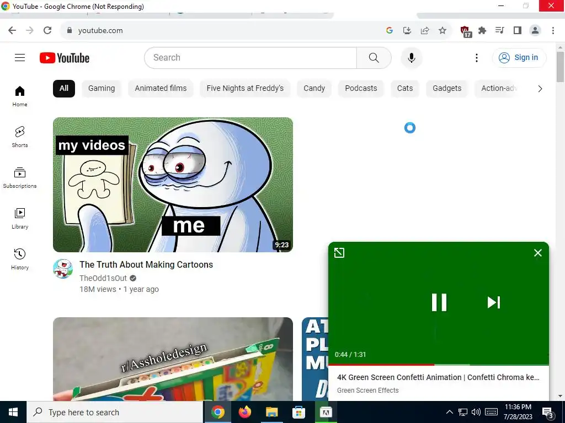565x423 pixels.
Task: Open Firefox from the taskbar
Action: [x=244, y=412]
